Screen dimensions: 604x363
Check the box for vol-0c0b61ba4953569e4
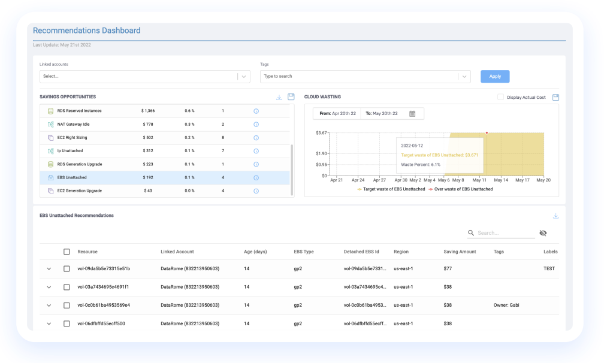coord(67,305)
